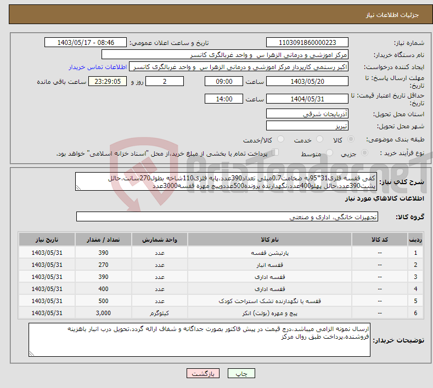This screenshot has width=433, height=388.
Task: Click the کد کالا column header
Action: (380, 239)
